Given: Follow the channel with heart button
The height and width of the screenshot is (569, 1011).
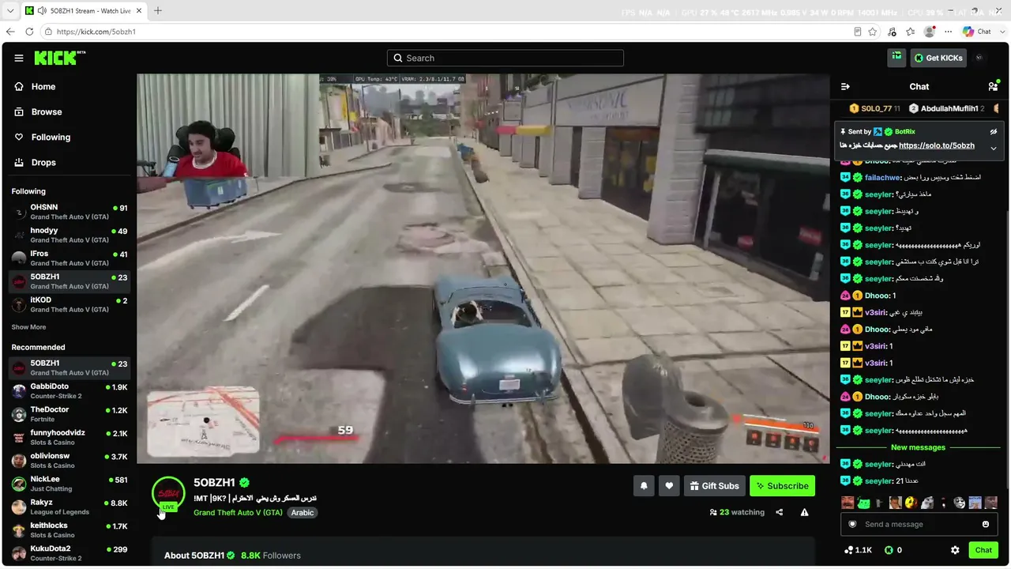Looking at the screenshot, I should [x=669, y=486].
